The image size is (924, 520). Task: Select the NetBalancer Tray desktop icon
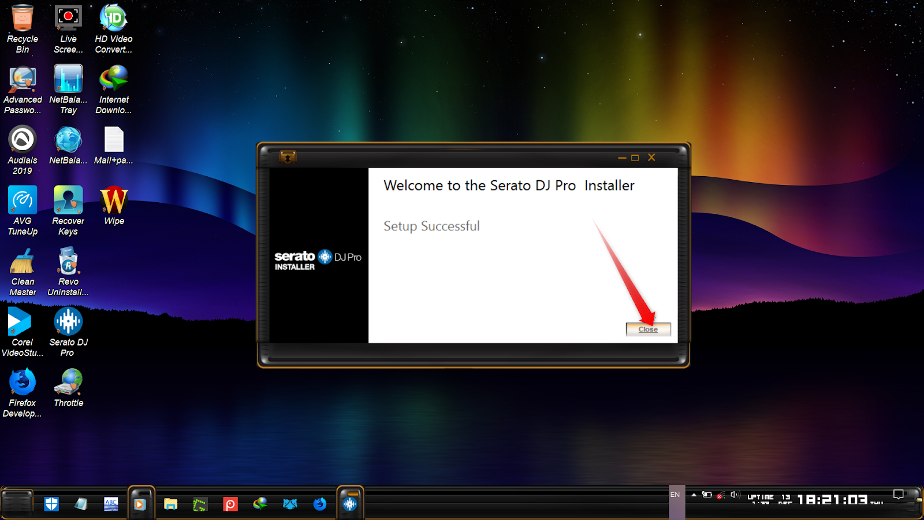[x=68, y=90]
